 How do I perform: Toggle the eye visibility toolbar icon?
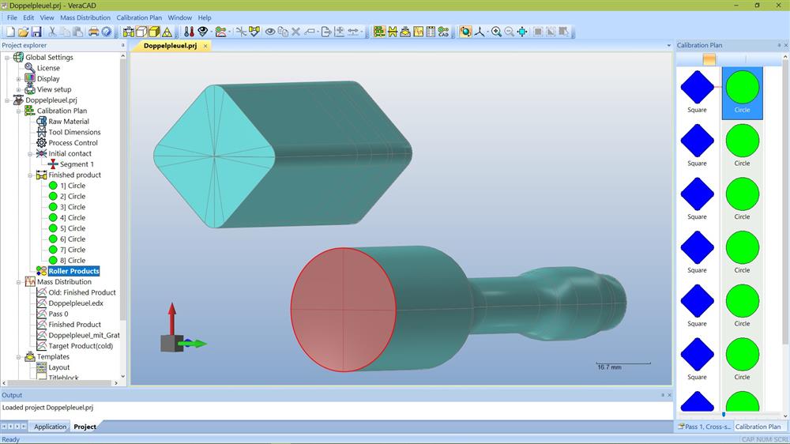click(270, 32)
